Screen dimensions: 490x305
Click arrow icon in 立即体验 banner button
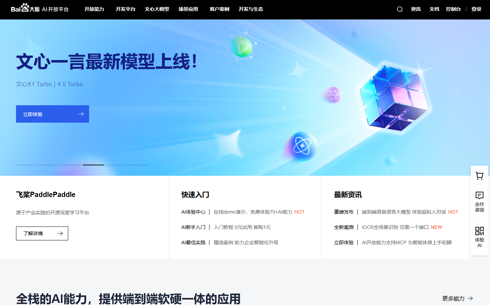pos(81,114)
